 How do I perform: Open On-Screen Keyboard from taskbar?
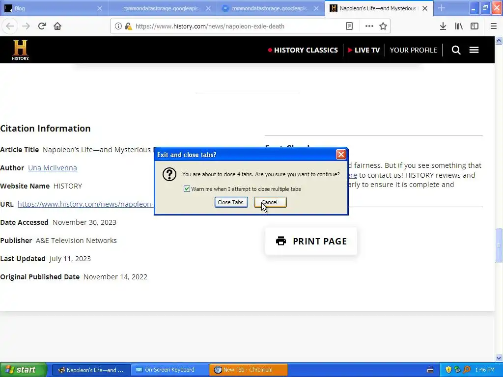click(169, 370)
